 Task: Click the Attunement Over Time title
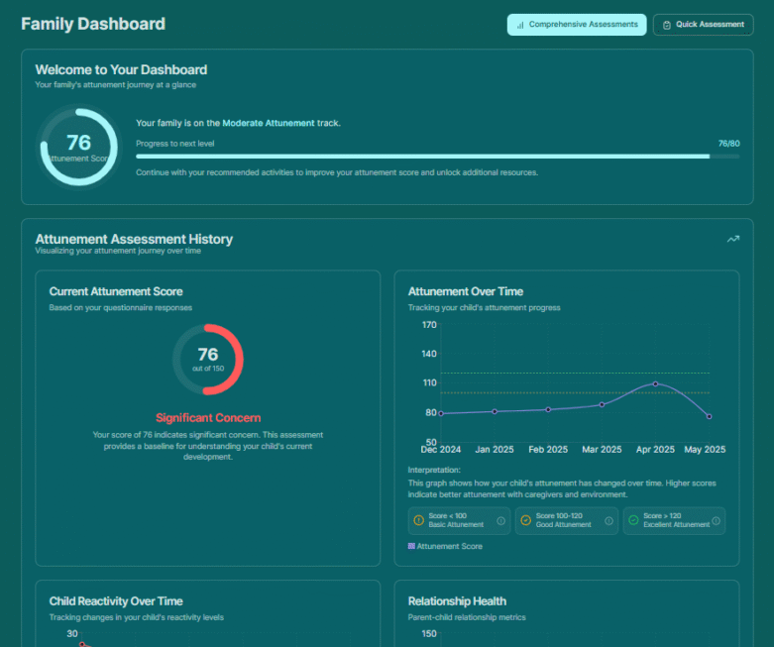pos(466,291)
